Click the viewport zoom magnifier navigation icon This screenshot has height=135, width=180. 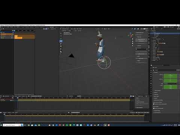(x=133, y=39)
